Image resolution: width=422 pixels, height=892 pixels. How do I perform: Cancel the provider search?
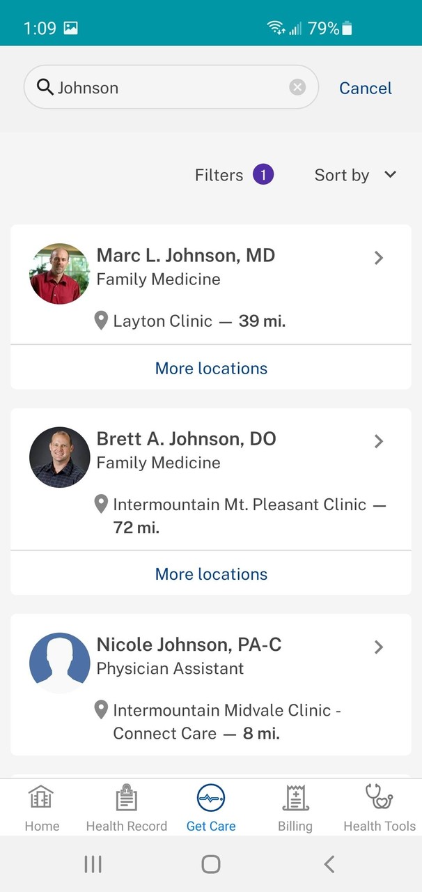[x=366, y=88]
